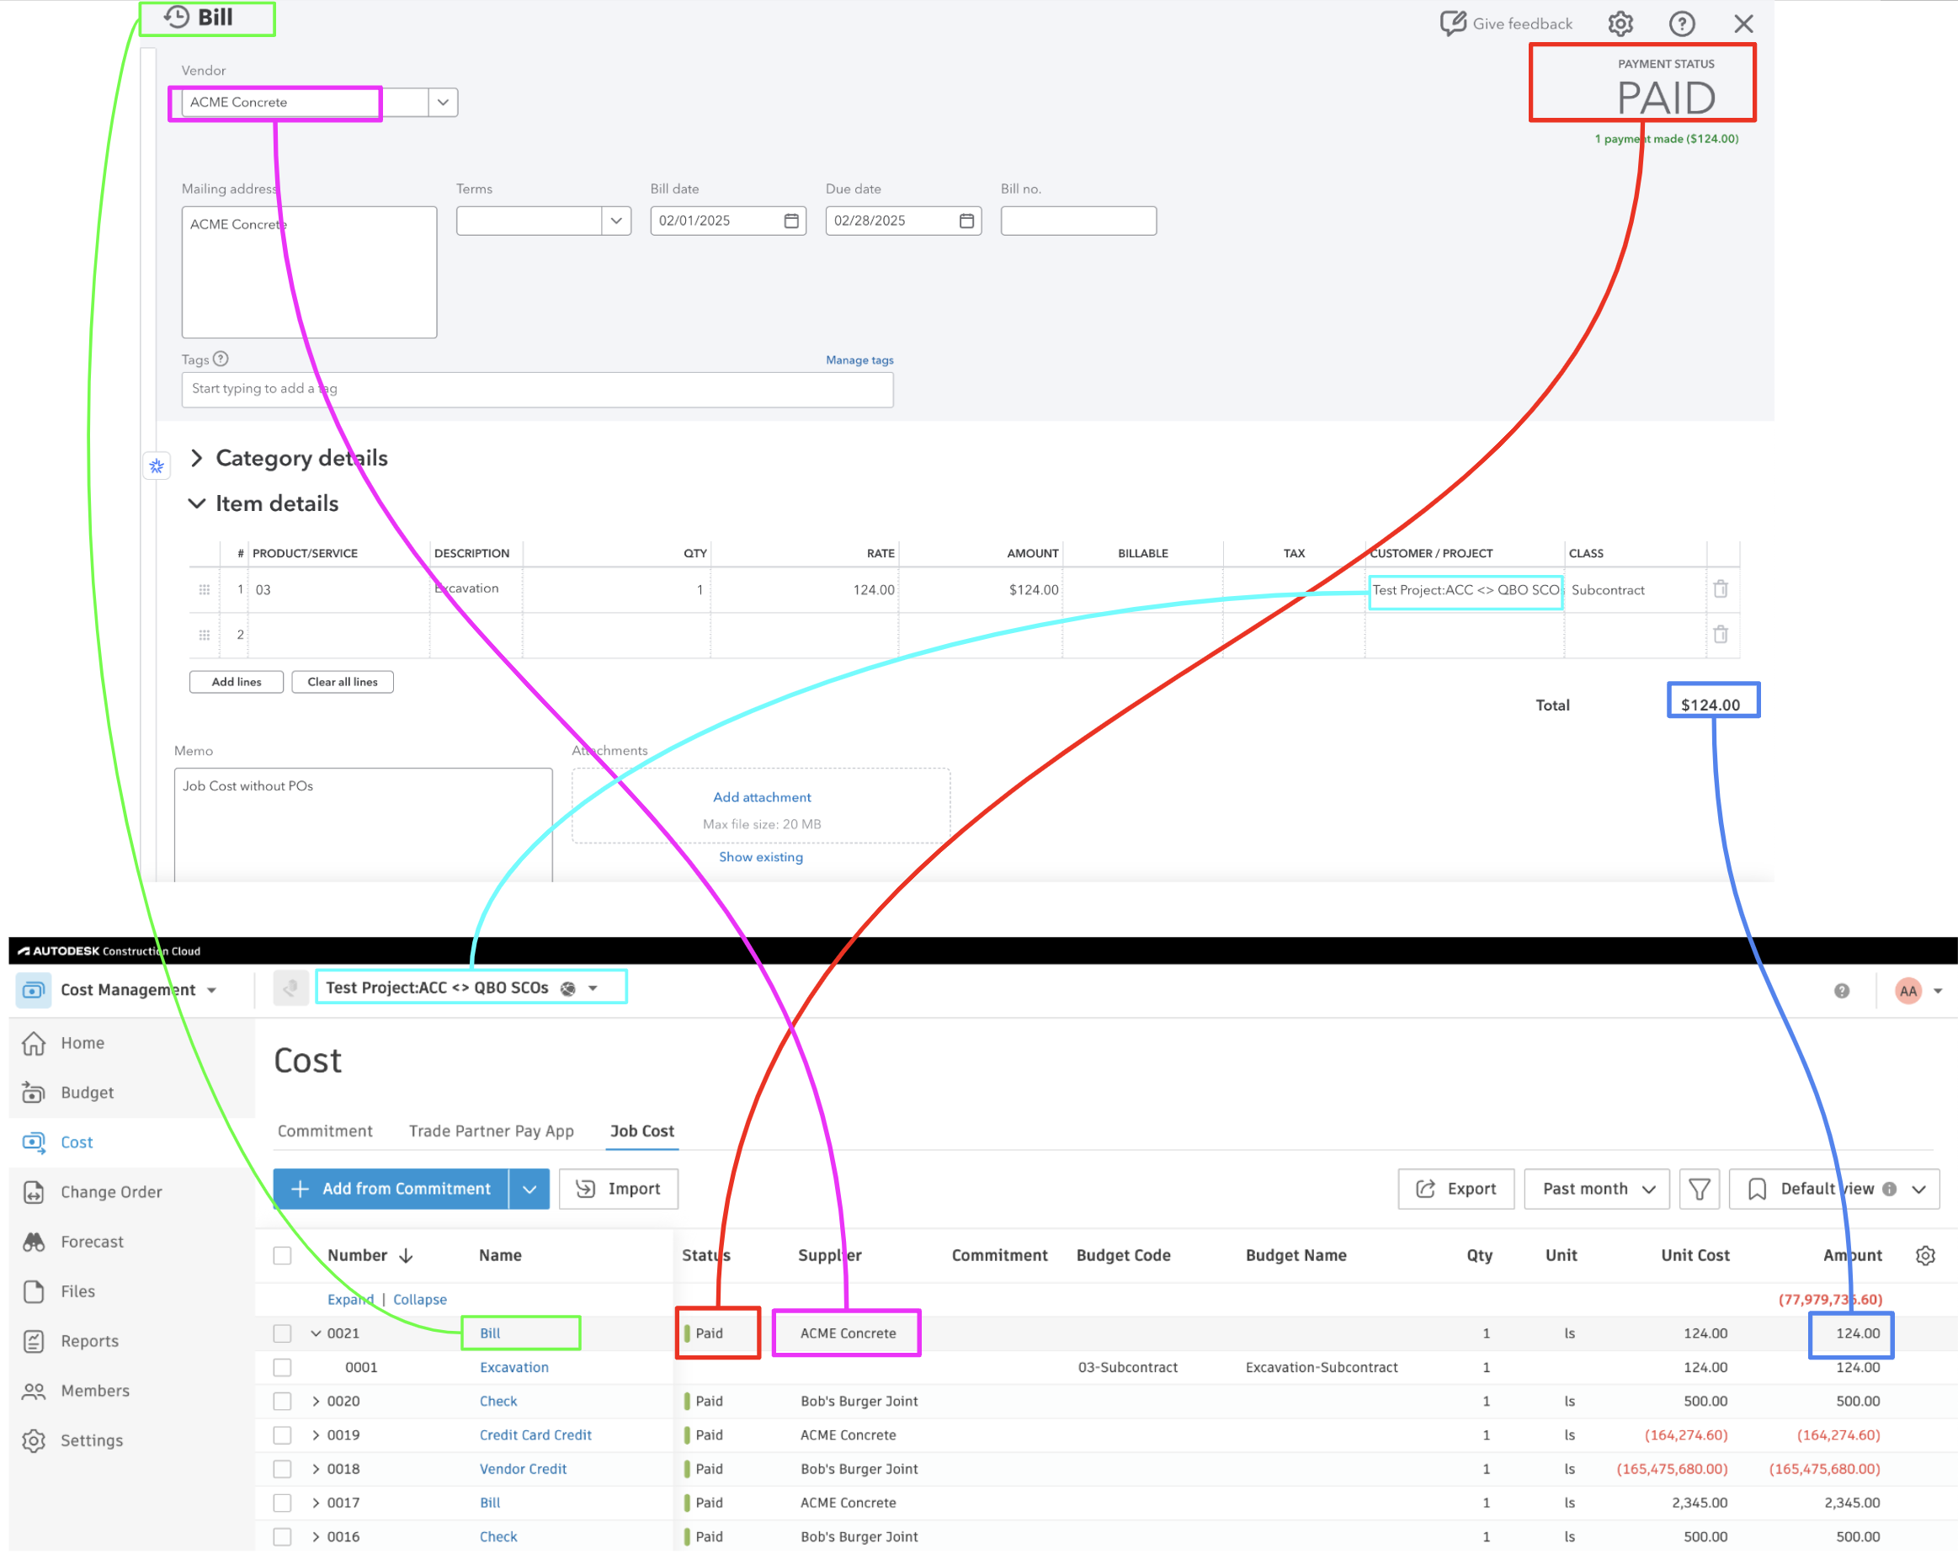Check row 0019 Credit Card Credit checkbox
This screenshot has height=1554, width=1958.
[x=283, y=1435]
